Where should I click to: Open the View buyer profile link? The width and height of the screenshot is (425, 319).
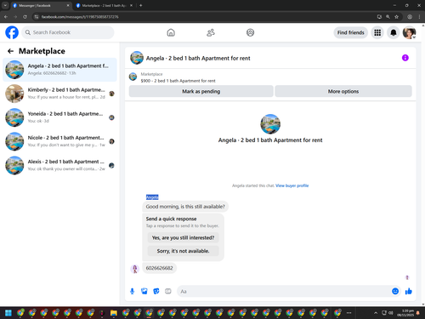[x=292, y=185]
